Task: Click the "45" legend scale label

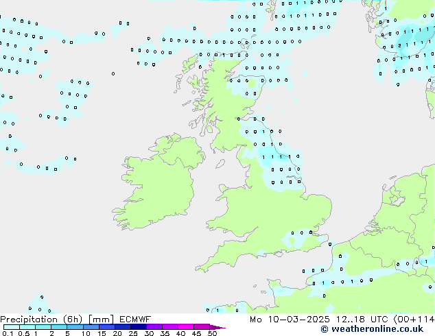Action: 196,333
